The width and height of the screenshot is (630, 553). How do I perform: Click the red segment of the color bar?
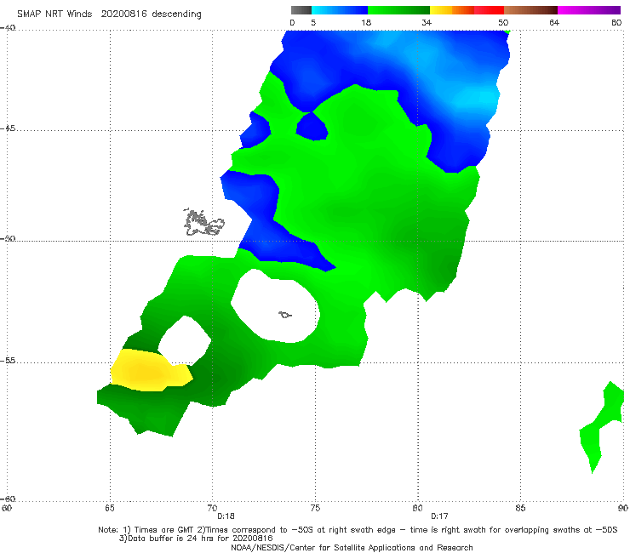coord(489,10)
